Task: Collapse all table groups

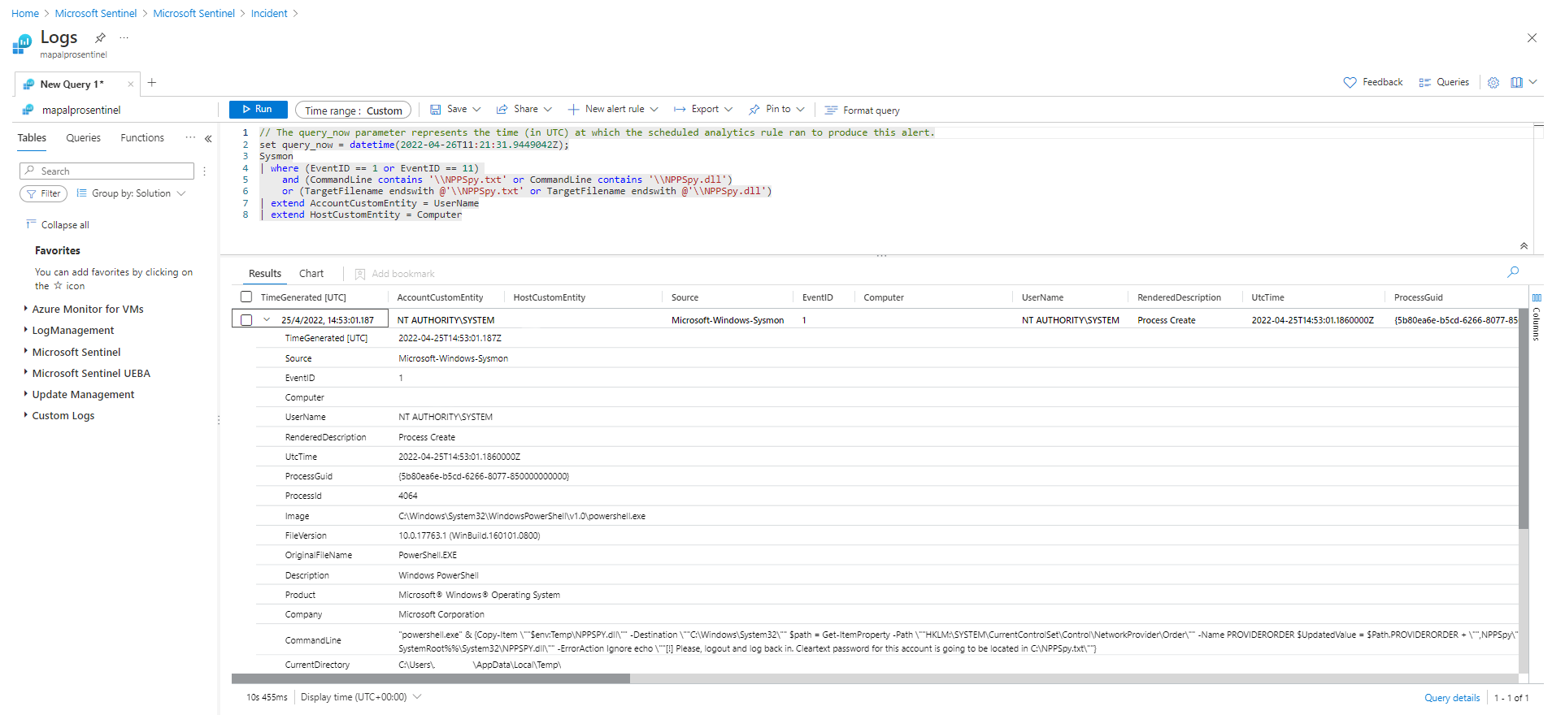Action: pos(58,225)
